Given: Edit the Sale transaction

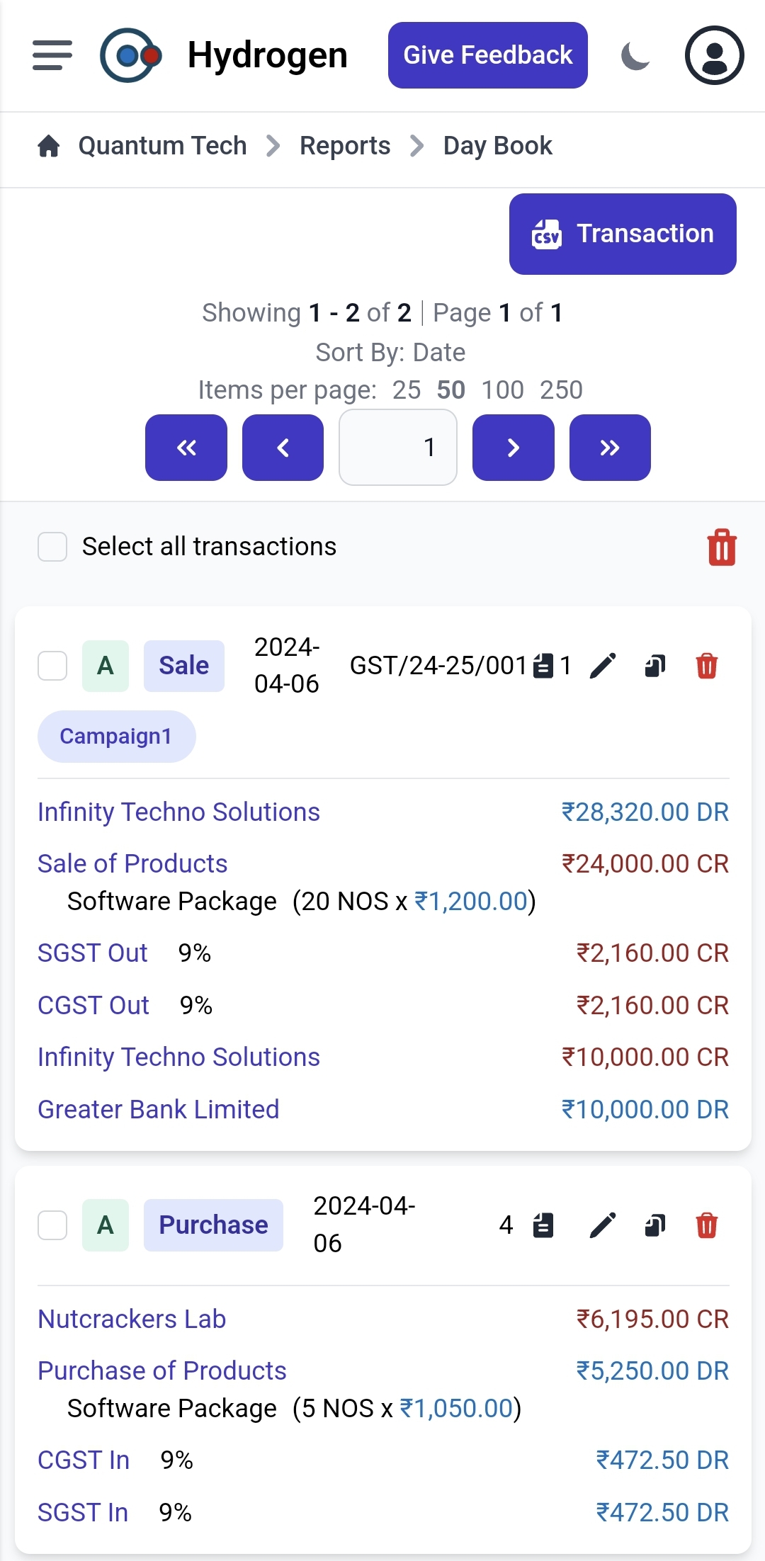Looking at the screenshot, I should (x=603, y=666).
